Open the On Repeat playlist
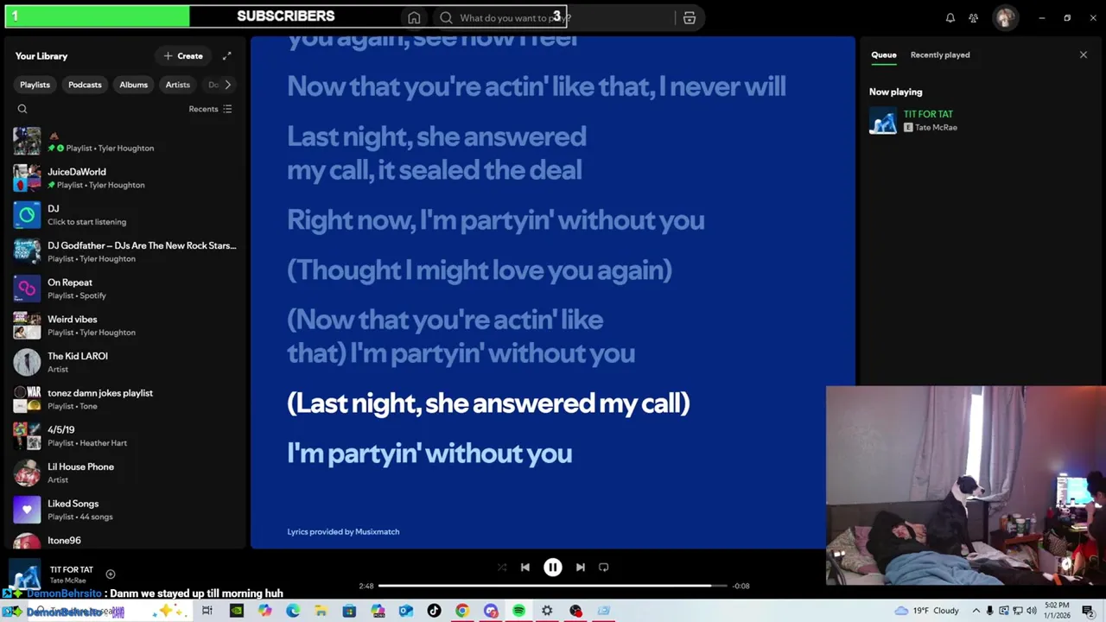This screenshot has width=1106, height=622. click(x=125, y=289)
